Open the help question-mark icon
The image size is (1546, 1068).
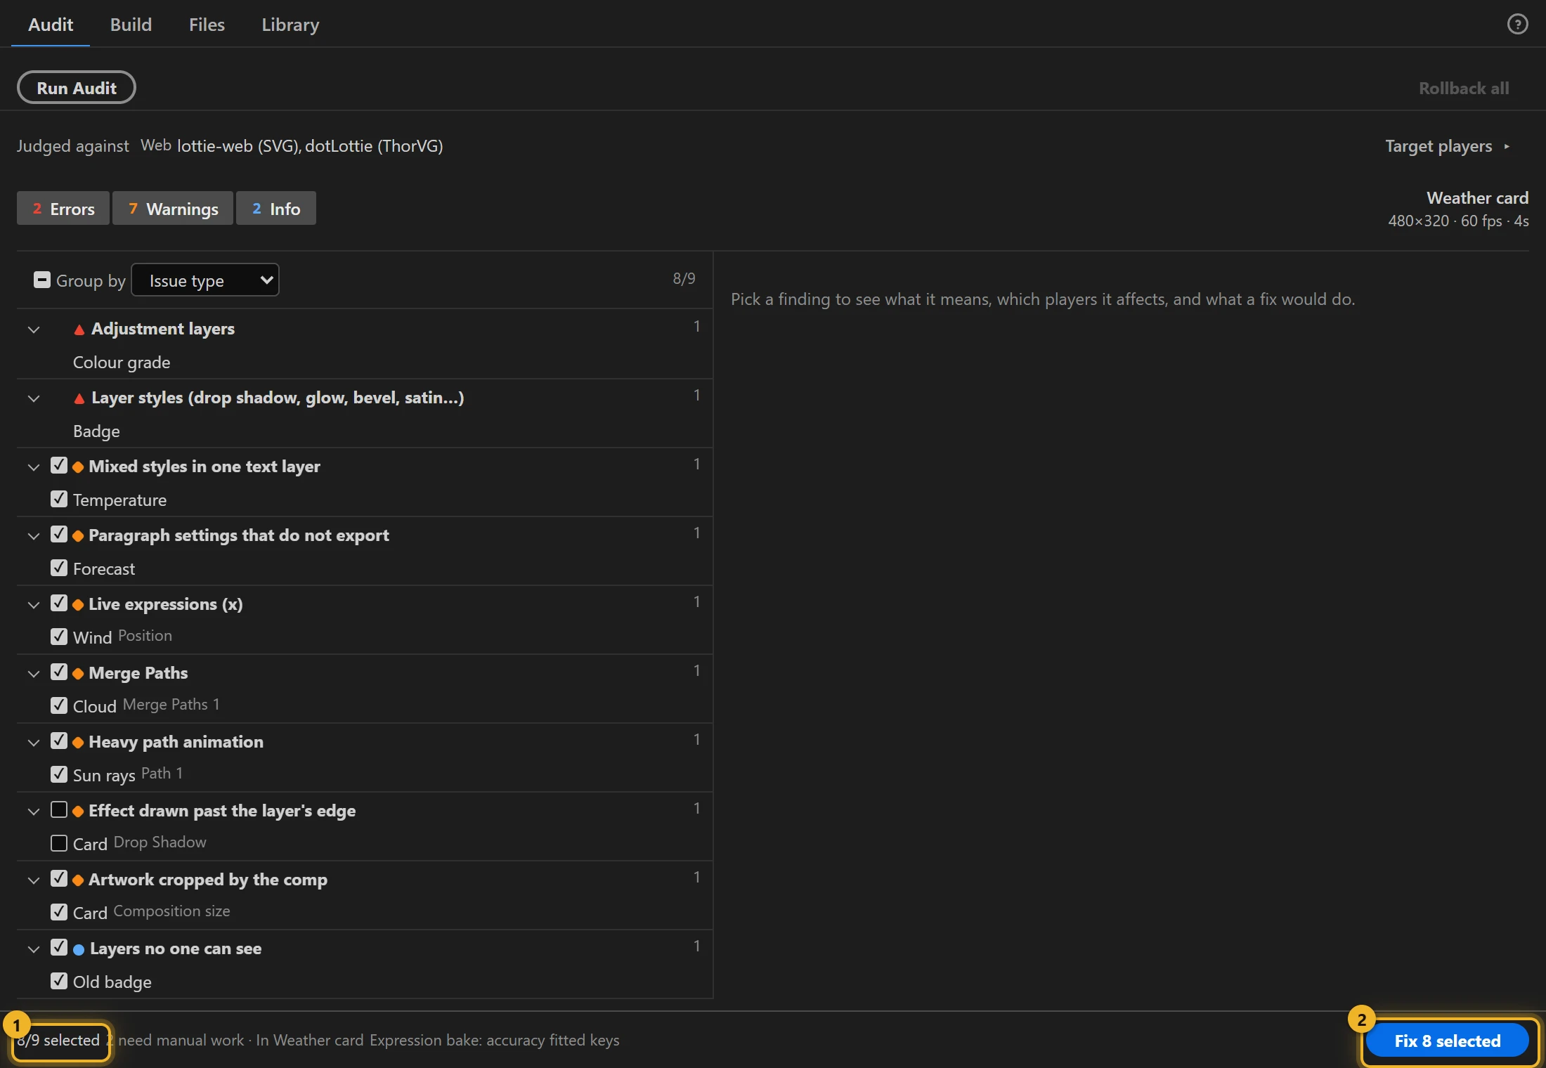click(1517, 25)
